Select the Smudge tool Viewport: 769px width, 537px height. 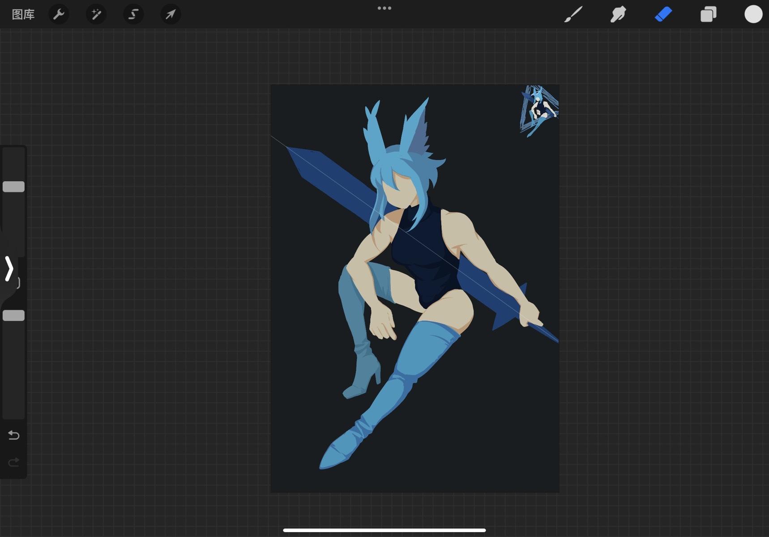coord(618,14)
